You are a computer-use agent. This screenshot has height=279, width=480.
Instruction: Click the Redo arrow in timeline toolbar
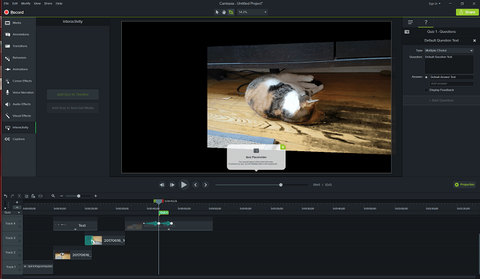[12, 196]
